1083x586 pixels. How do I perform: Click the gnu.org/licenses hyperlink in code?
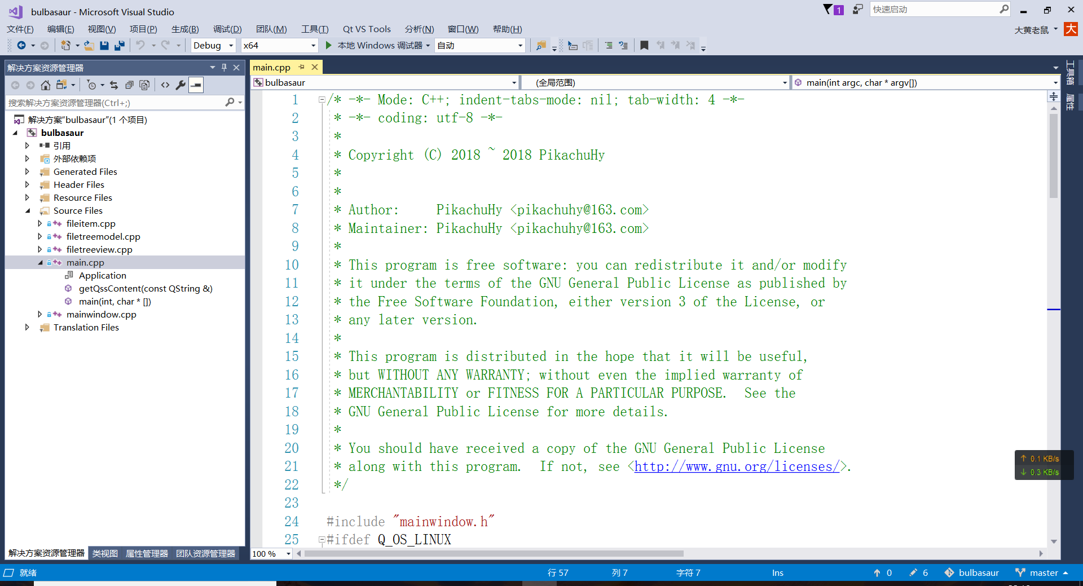pos(737,466)
